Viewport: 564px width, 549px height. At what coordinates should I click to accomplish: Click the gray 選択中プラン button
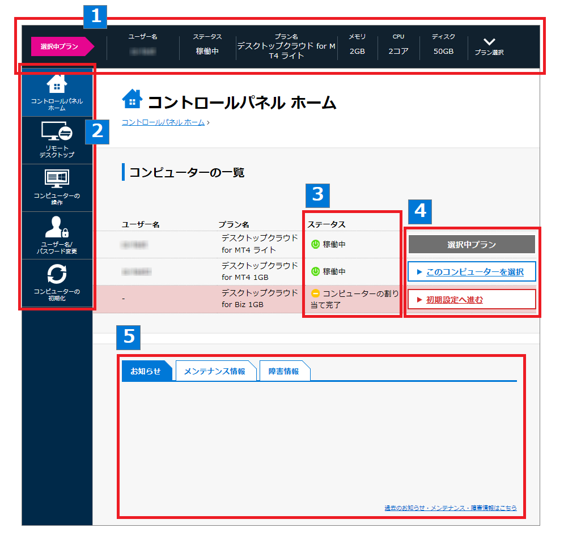(x=472, y=245)
